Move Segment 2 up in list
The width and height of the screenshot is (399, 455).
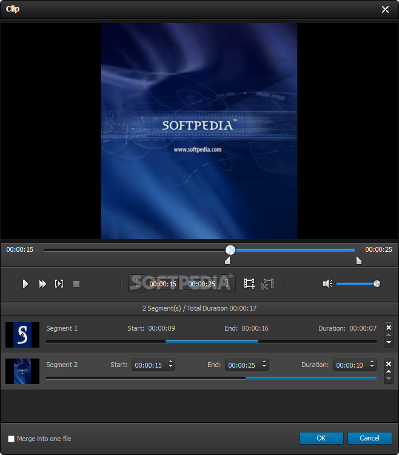coord(389,371)
